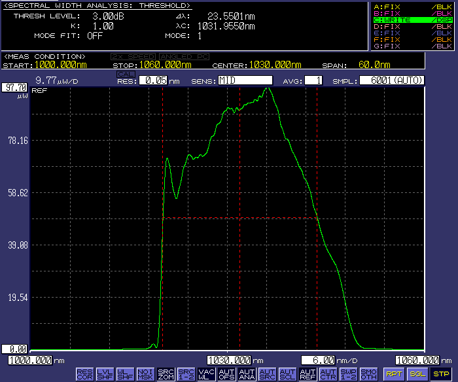Click the CENTER 1030.000nm value in meas condition
Screen dimensions: 458x382
pyautogui.click(x=275, y=65)
